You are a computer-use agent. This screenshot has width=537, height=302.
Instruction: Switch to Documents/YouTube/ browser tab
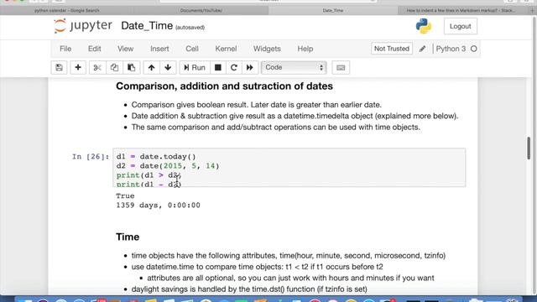click(201, 11)
